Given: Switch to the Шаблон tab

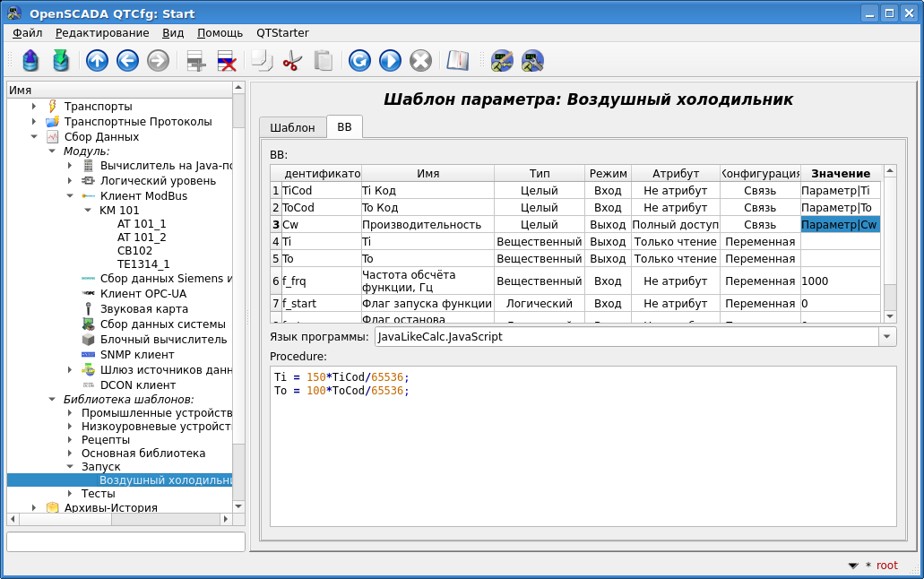Looking at the screenshot, I should (292, 127).
